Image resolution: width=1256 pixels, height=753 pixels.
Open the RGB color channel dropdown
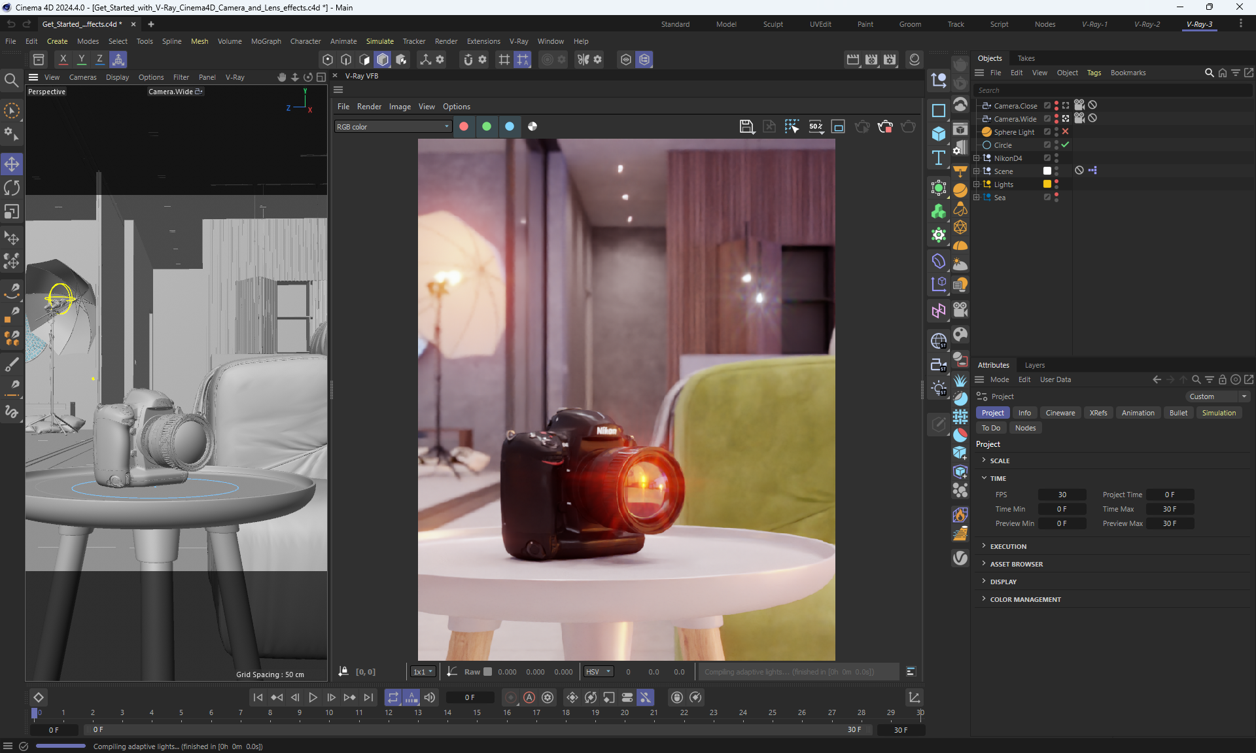[x=393, y=126]
